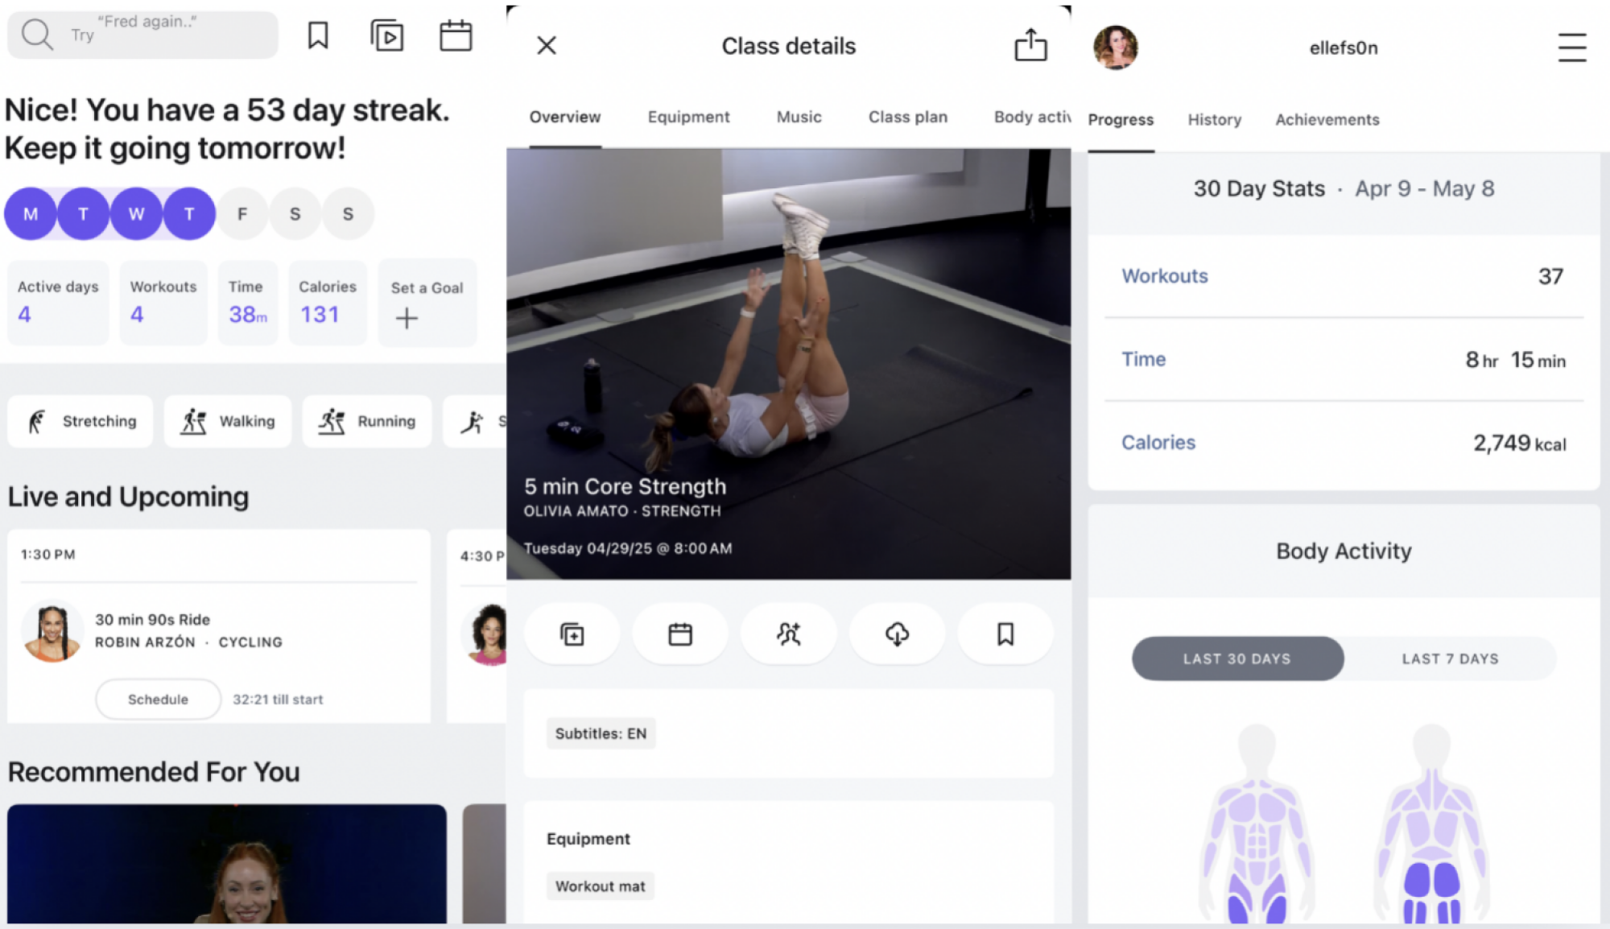Click the bookmark icon beside the search bar
Image resolution: width=1610 pixels, height=929 pixels.
pyautogui.click(x=318, y=35)
